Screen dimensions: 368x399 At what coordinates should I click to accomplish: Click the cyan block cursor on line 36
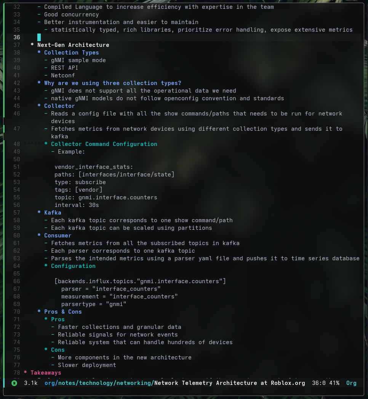point(39,37)
